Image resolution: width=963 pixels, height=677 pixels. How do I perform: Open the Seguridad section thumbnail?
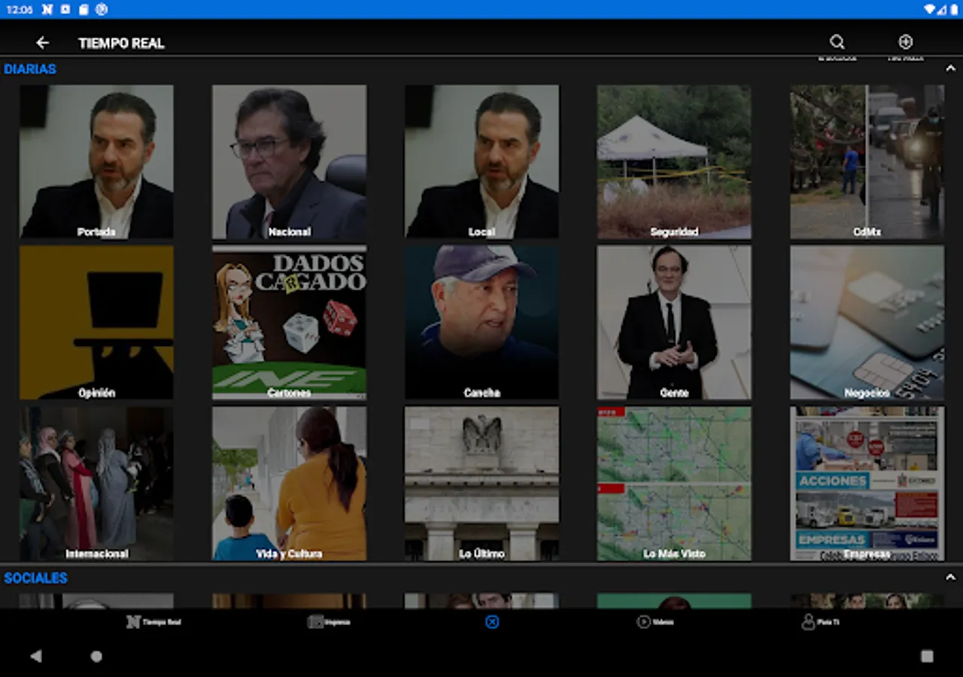674,162
